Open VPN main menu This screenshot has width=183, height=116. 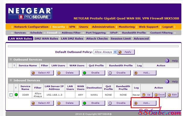tap(72, 27)
